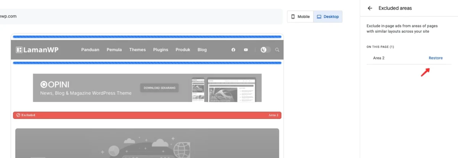Click the YouTube icon in preview header

tap(246, 50)
